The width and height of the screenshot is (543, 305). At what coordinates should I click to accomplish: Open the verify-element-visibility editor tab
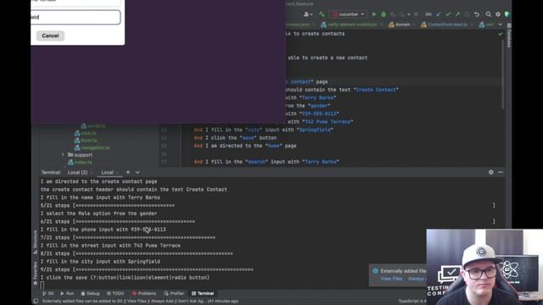click(349, 25)
